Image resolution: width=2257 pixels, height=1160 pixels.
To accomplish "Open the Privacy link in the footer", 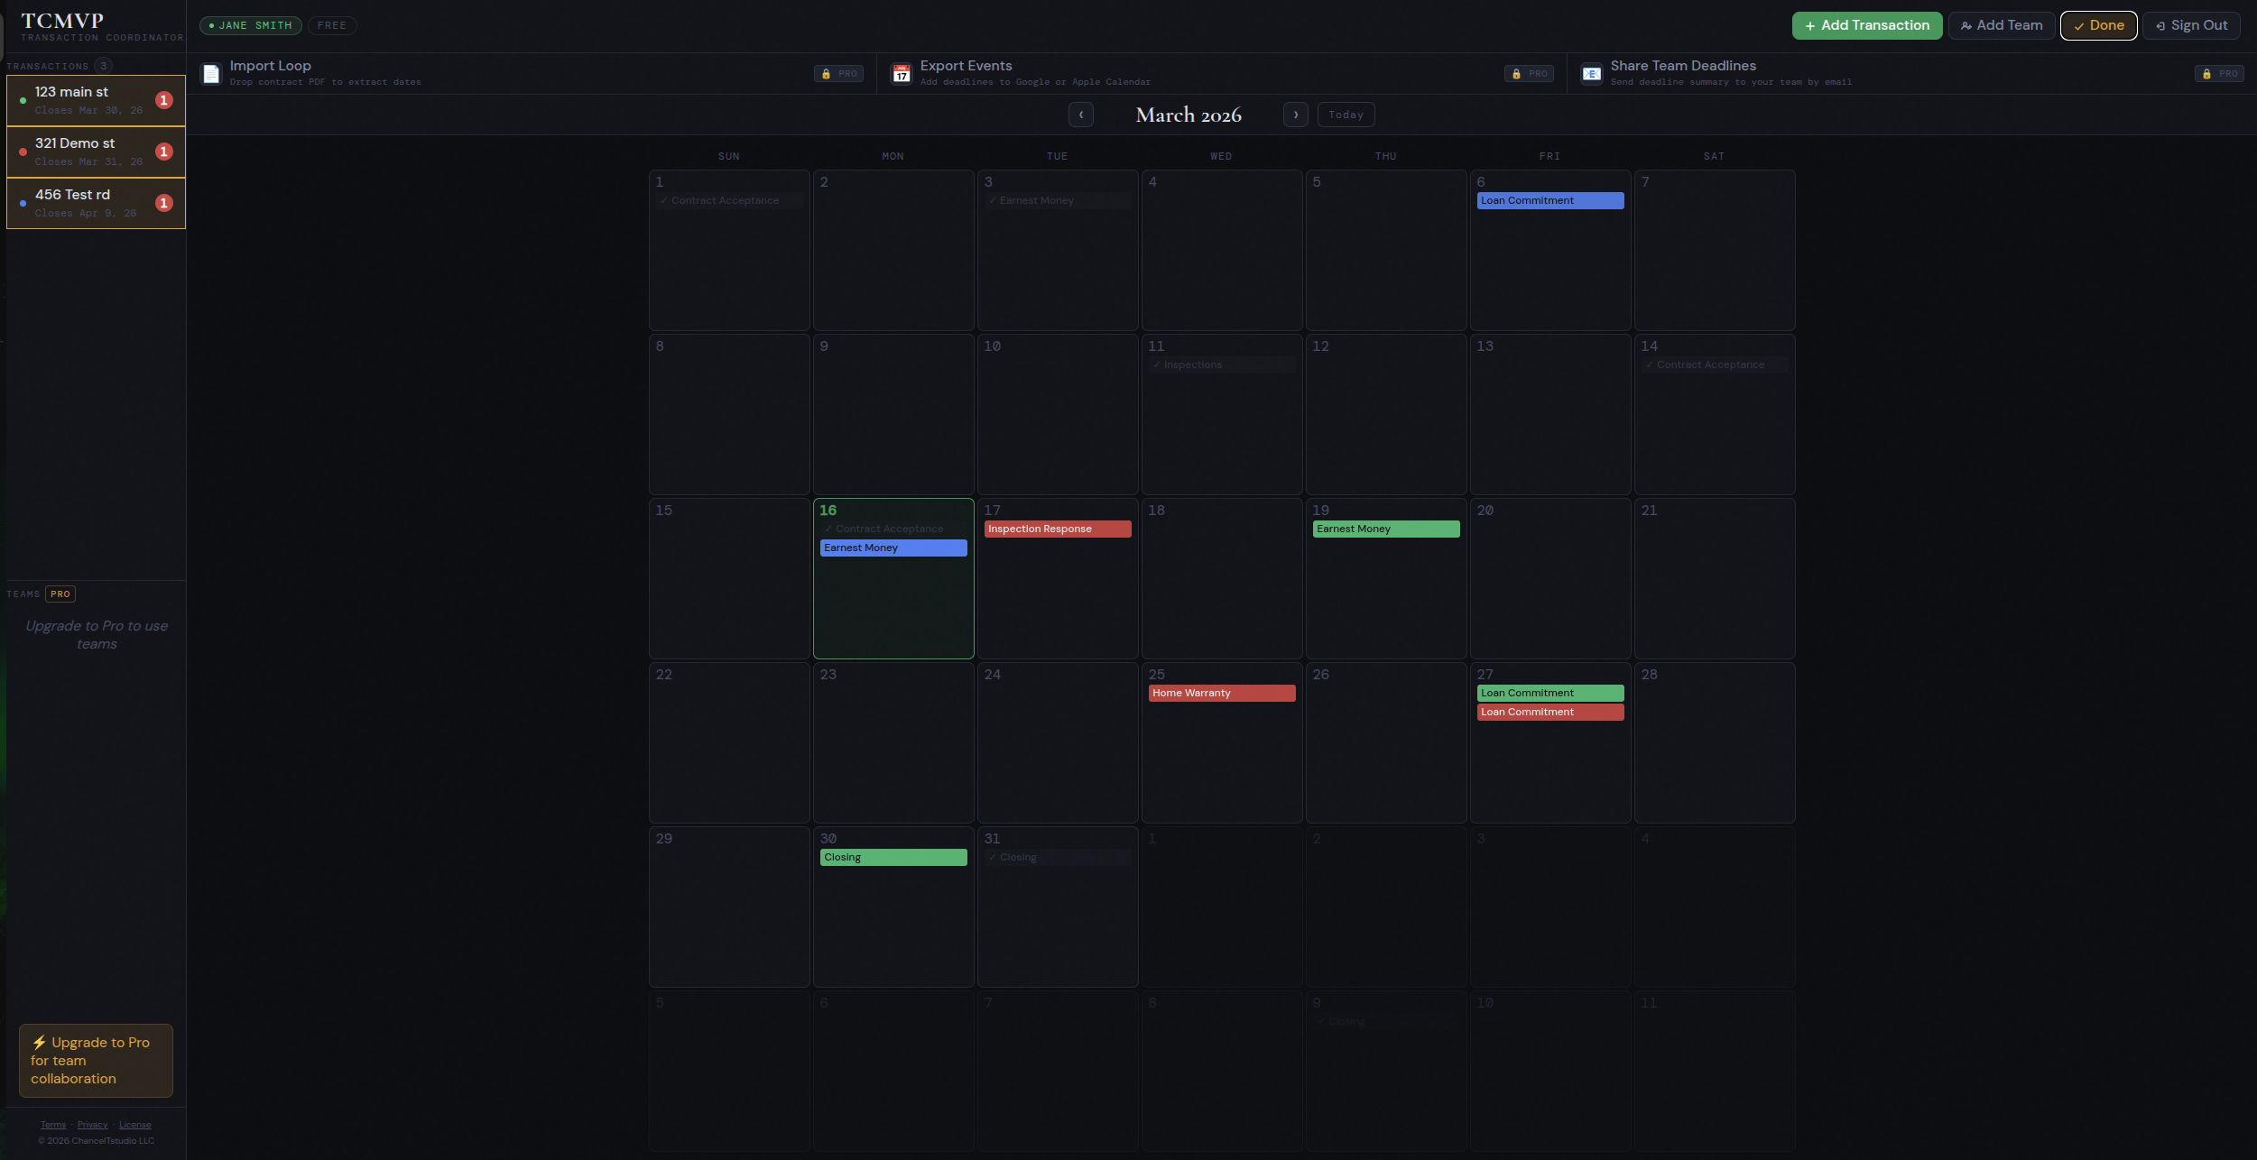I will pyautogui.click(x=91, y=1124).
